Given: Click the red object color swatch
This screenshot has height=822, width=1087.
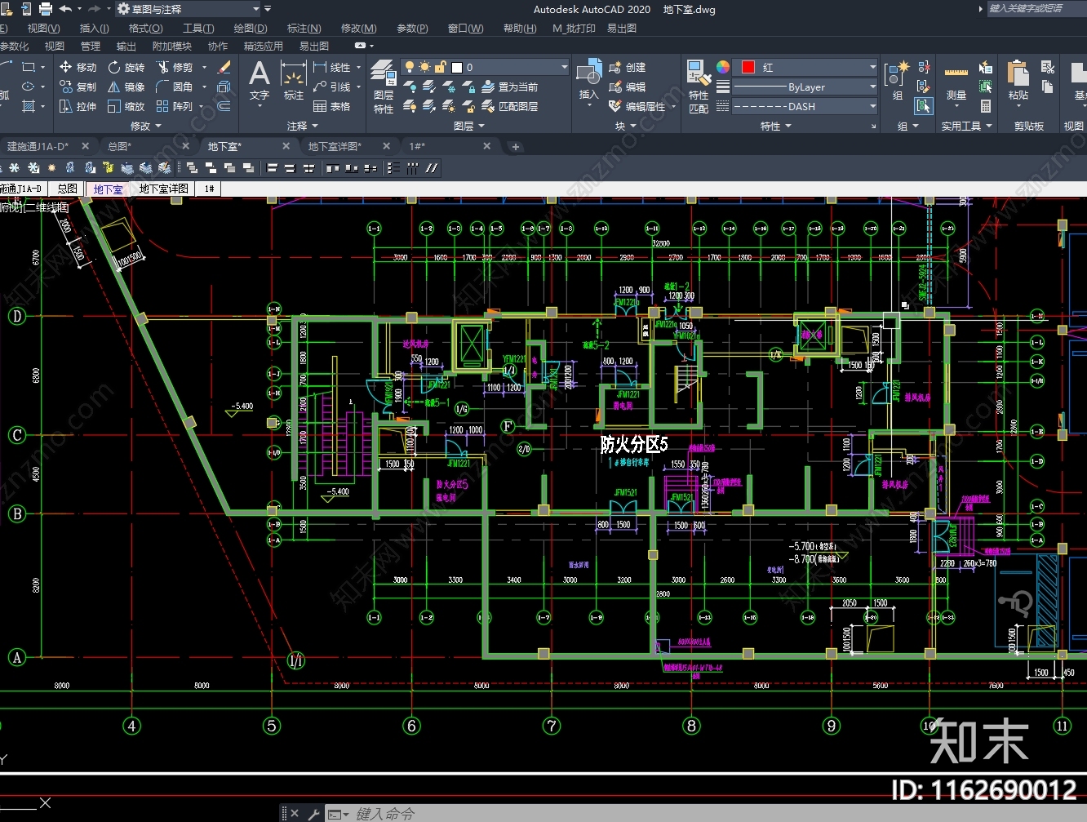Looking at the screenshot, I should click(x=748, y=67).
